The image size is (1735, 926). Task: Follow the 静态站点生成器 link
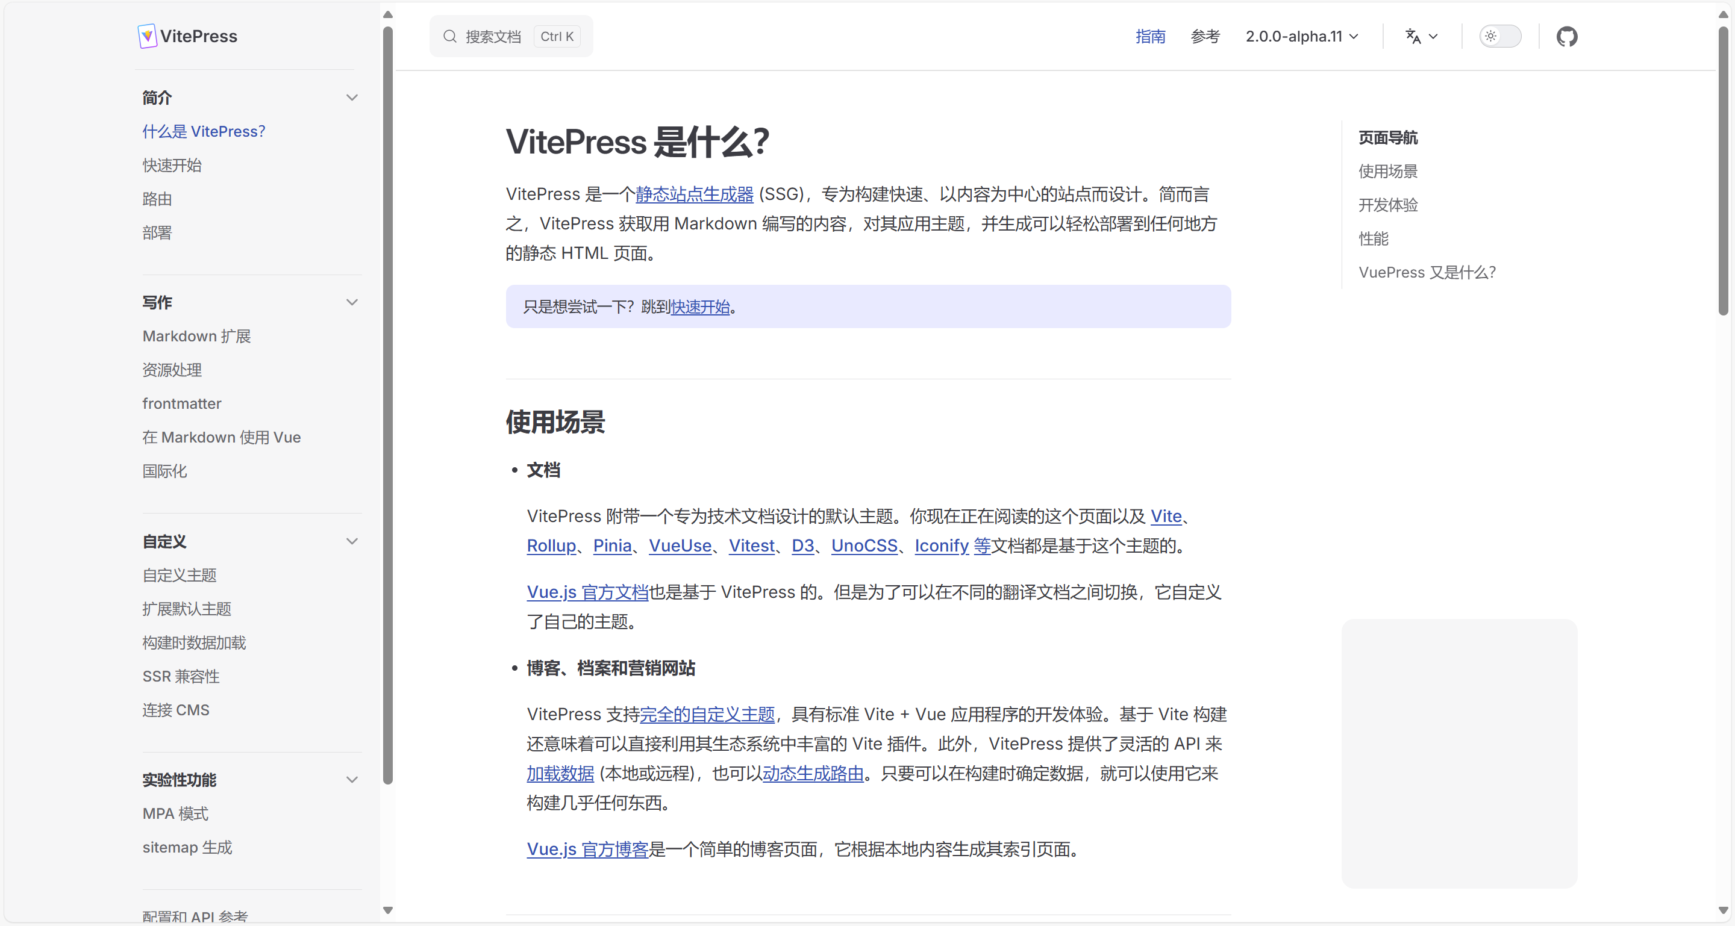[x=695, y=194]
